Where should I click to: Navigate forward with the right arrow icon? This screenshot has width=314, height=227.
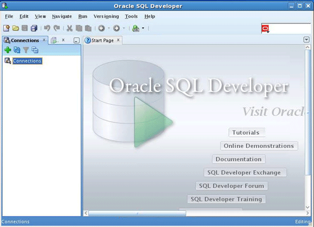tap(116, 28)
